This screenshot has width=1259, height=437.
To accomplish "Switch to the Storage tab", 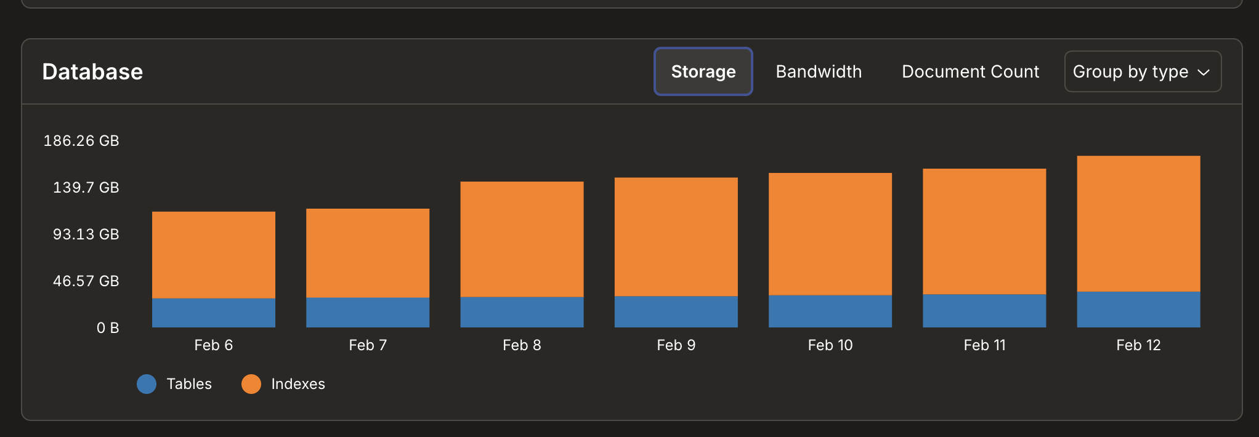I will [703, 71].
